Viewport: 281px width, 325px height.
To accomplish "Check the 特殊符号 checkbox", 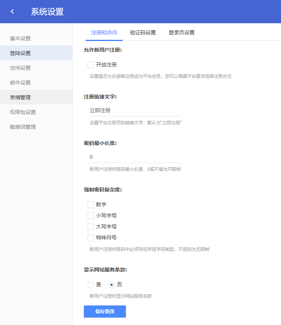I will pyautogui.click(x=91, y=238).
